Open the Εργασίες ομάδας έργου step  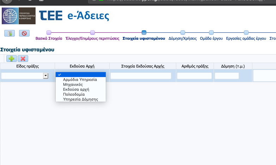click(x=246, y=39)
